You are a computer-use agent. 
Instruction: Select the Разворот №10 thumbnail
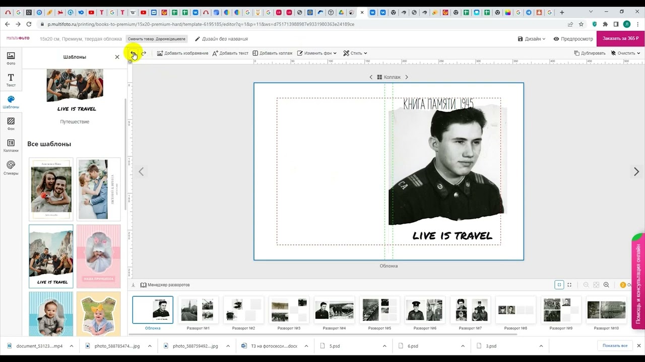(606, 310)
